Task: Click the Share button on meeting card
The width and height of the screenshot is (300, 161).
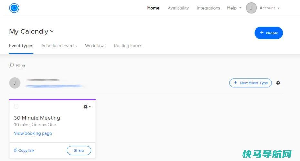Action: click(79, 150)
